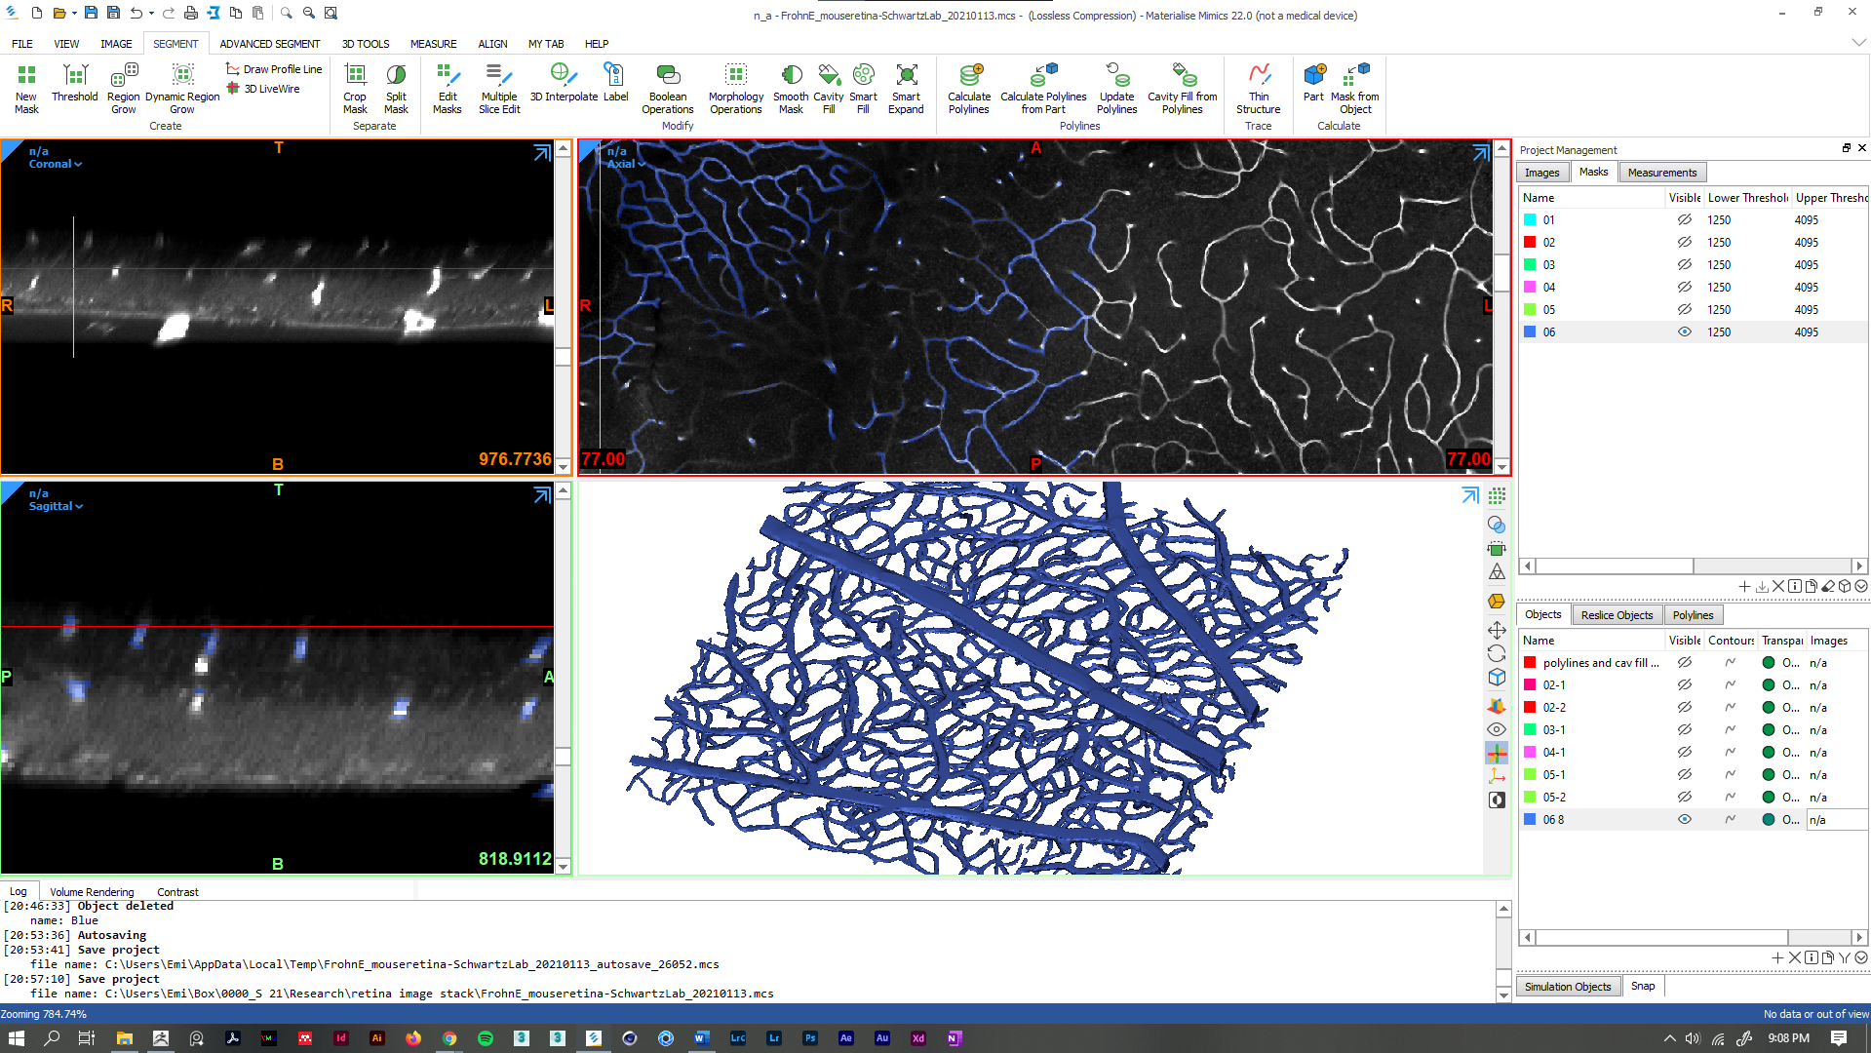Open Morphology Operations
Screen dimensions: 1871x1053
736,89
